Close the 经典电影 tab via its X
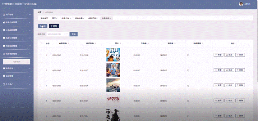Screen dimensions: 258x121 (x=84, y=18)
